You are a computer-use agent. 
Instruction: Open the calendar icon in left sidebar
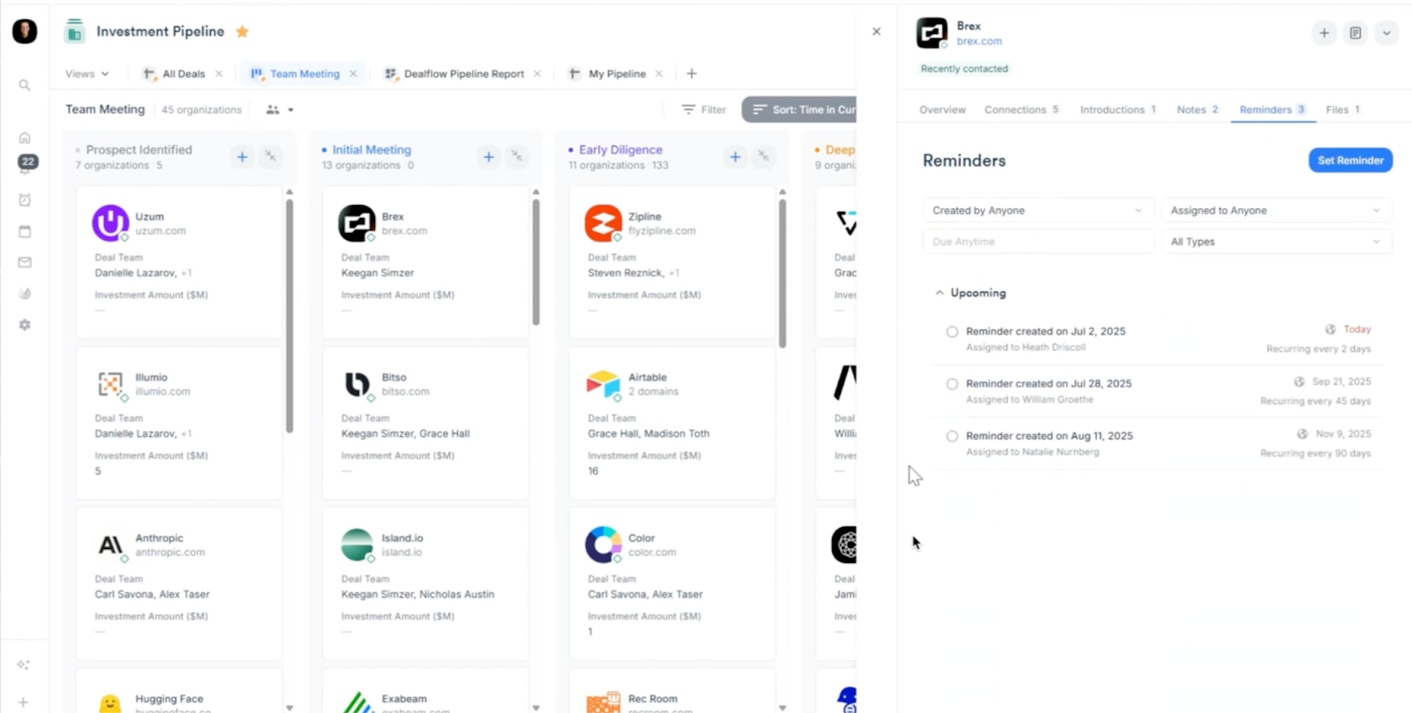pos(25,231)
